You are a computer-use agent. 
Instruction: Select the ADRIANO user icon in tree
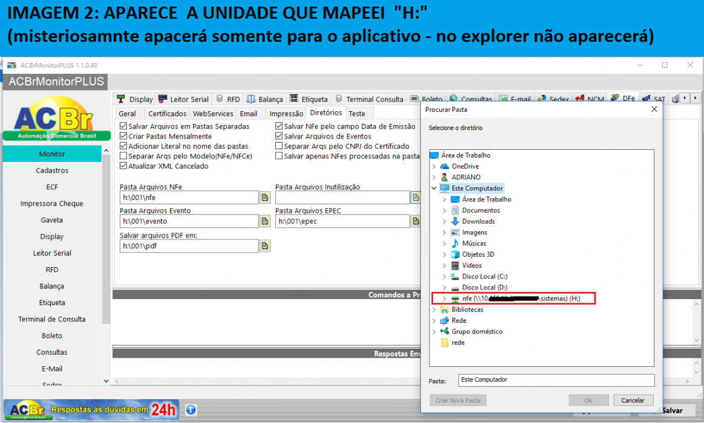(445, 177)
